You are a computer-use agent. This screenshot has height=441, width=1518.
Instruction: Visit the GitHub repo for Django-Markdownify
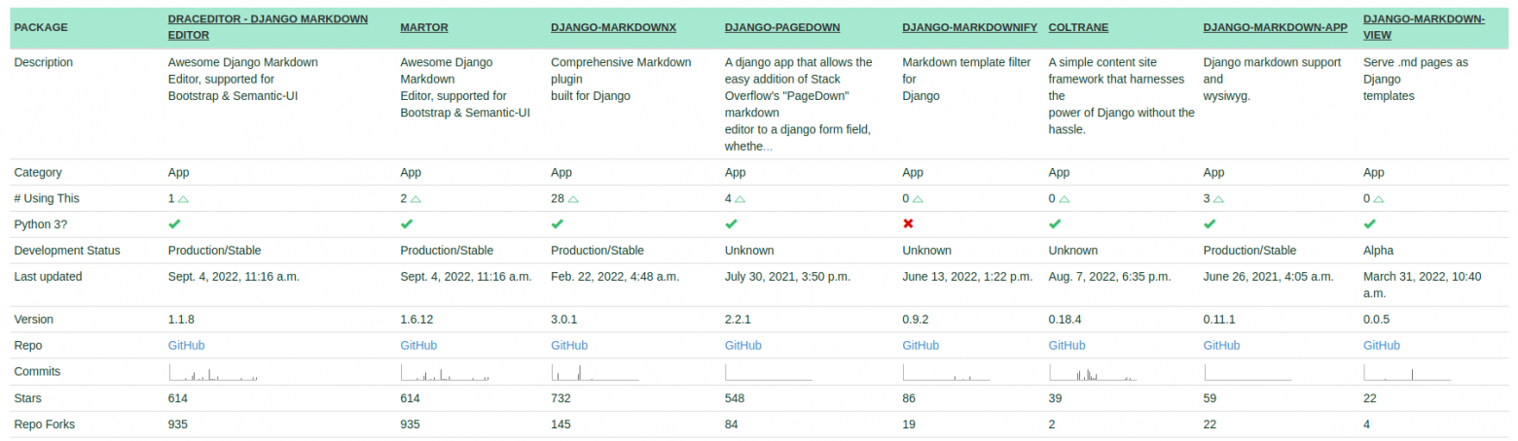point(921,346)
